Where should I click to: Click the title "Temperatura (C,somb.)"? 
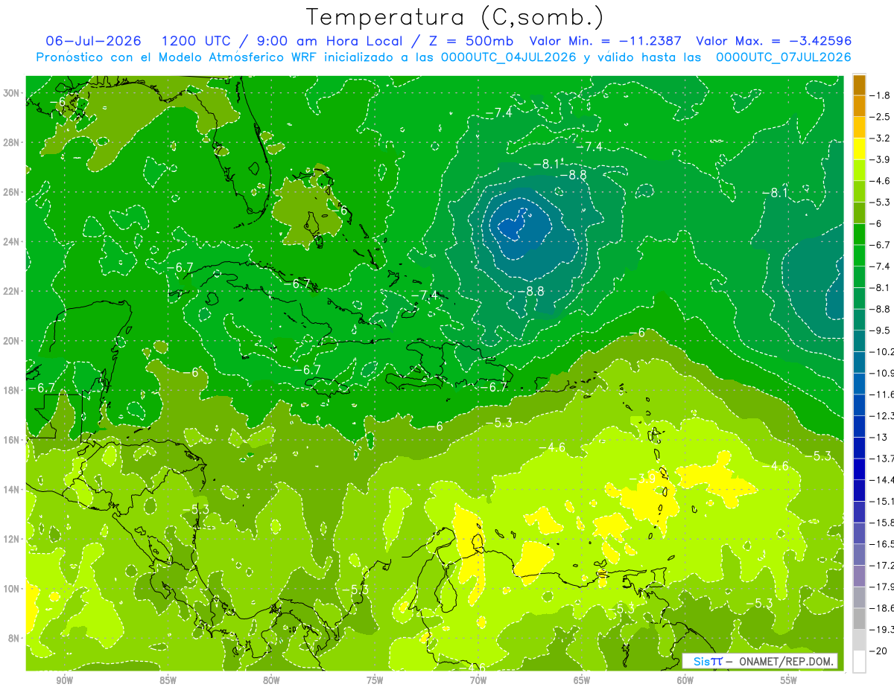454,17
